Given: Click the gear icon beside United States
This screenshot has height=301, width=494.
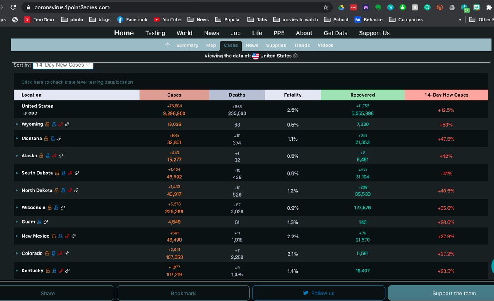Looking at the screenshot, I should tap(295, 56).
